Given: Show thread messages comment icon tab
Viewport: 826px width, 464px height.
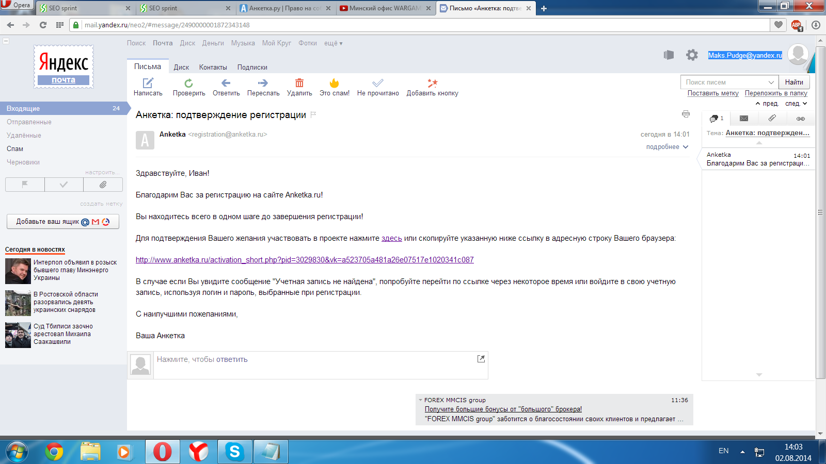Looking at the screenshot, I should click(716, 118).
